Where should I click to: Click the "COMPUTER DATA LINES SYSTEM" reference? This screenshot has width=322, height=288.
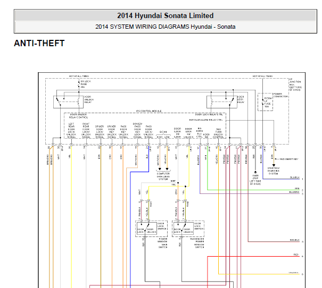163,176
